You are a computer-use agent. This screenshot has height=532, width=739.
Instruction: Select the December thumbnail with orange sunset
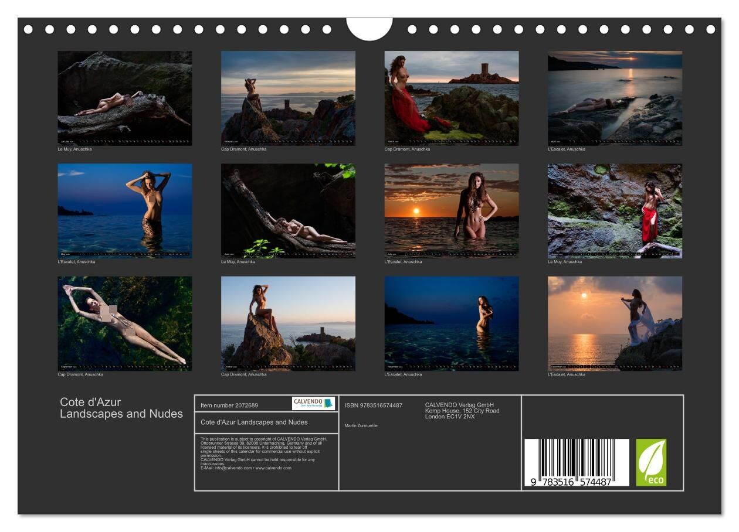coord(615,323)
